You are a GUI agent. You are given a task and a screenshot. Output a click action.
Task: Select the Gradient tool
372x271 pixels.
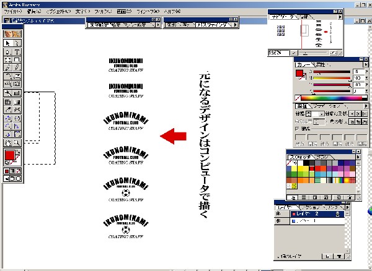pyautogui.click(x=17, y=102)
